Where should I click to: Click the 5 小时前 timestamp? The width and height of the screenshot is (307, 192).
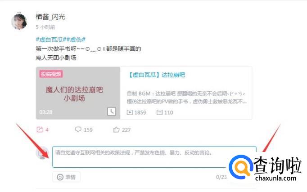pos(45,27)
